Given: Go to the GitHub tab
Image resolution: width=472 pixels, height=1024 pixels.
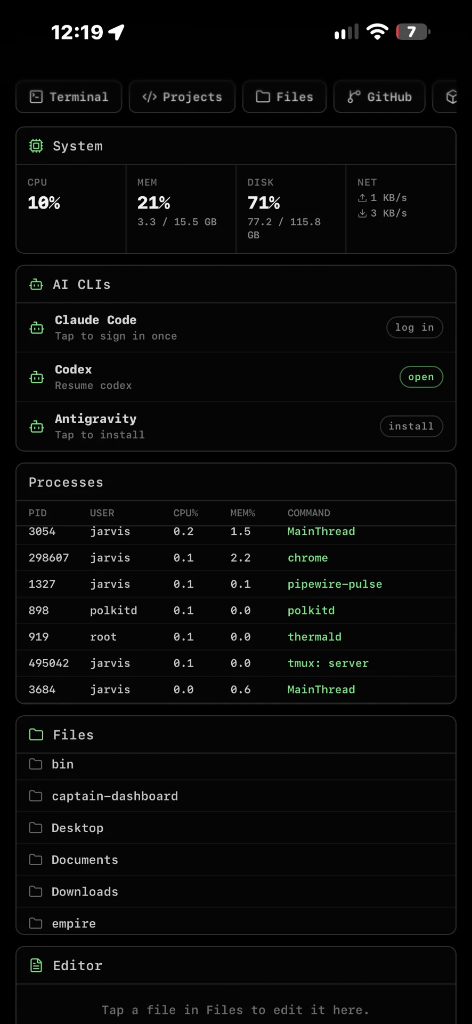Looking at the screenshot, I should click(x=379, y=97).
